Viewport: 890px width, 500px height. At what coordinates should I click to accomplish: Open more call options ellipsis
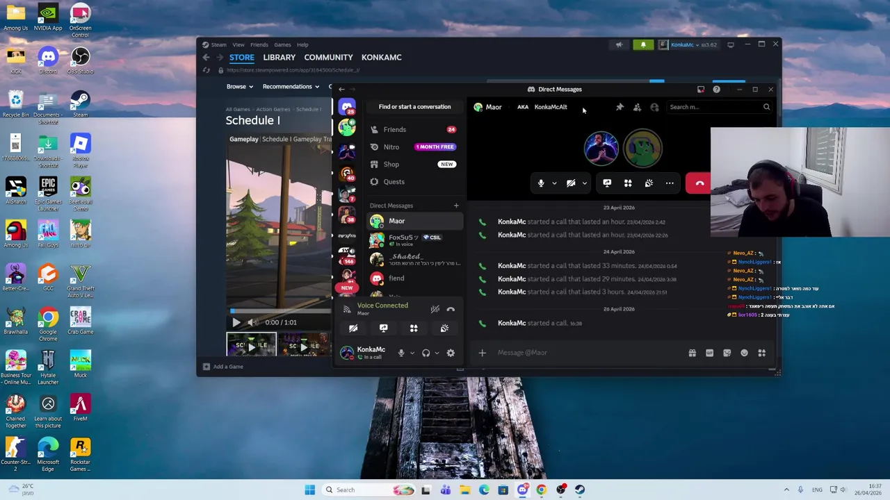pyautogui.click(x=670, y=183)
